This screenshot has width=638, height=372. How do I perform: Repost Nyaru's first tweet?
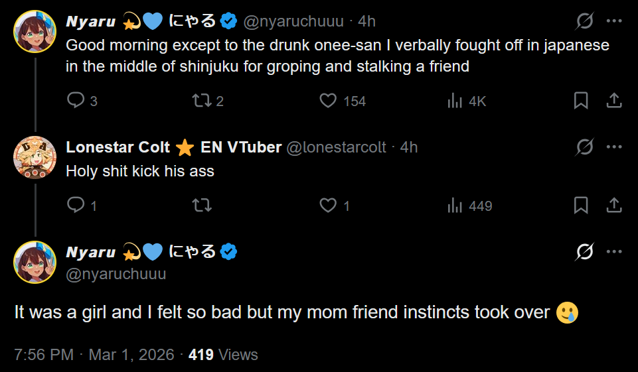(x=200, y=101)
